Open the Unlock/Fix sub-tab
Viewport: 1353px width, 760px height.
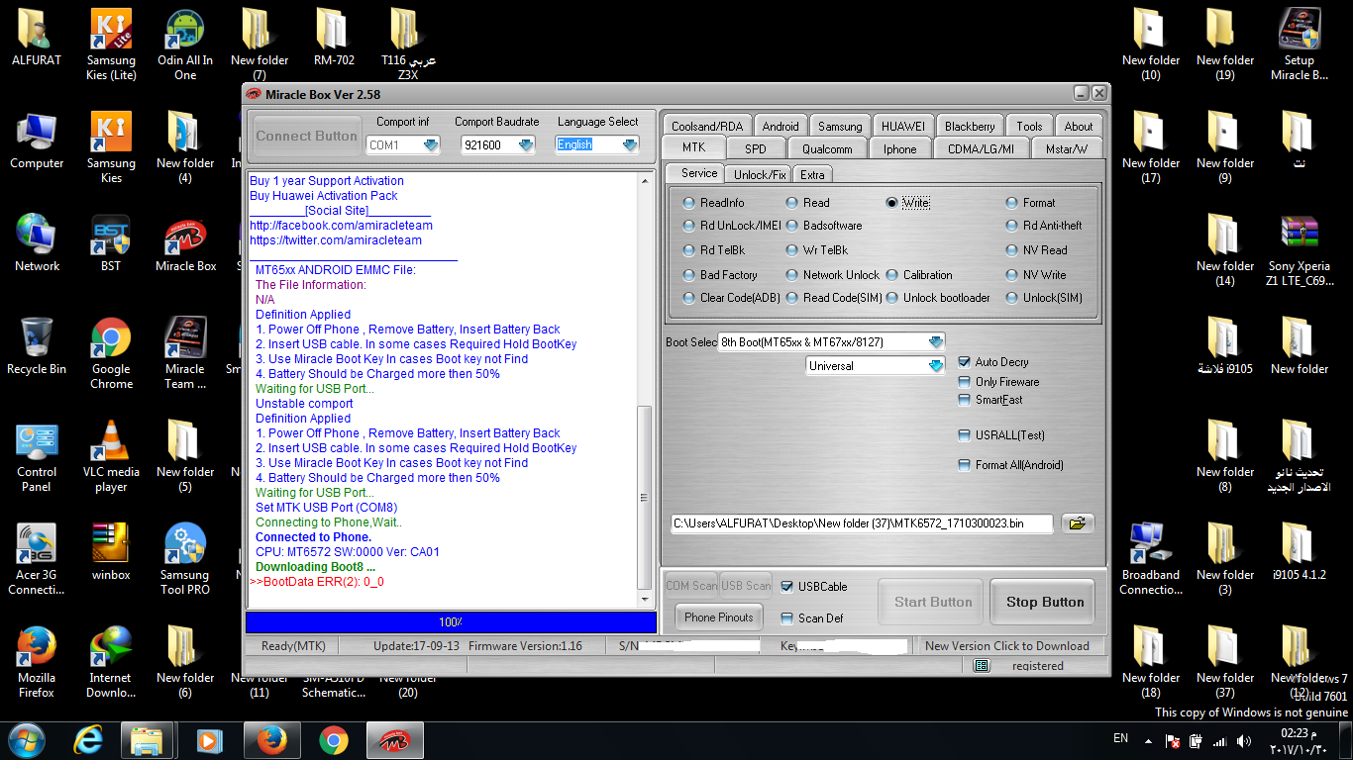click(x=760, y=175)
